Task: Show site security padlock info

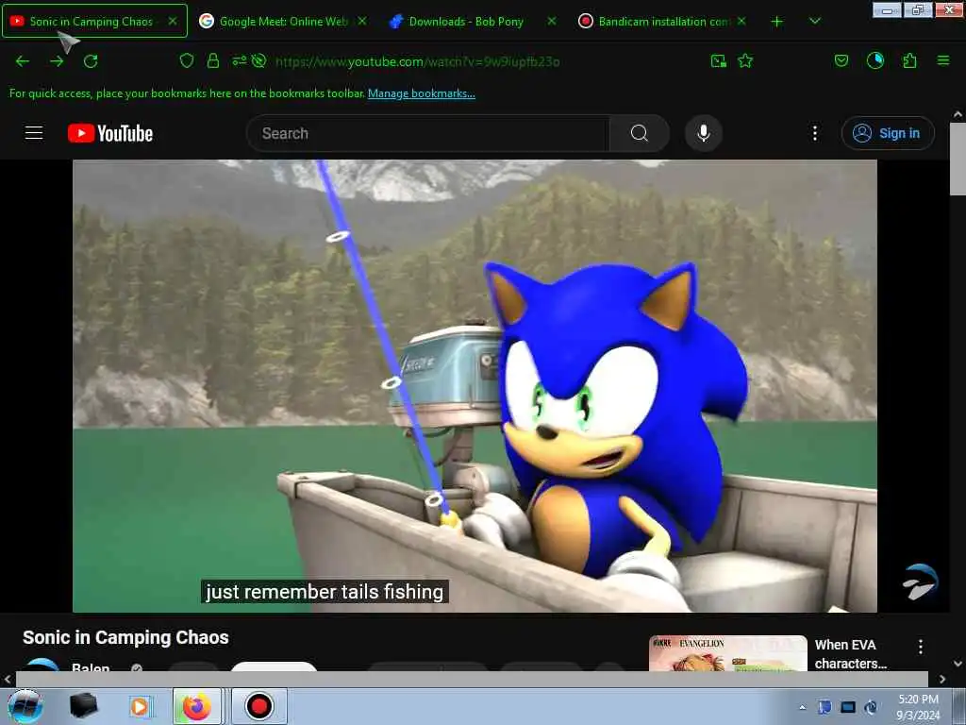Action: click(213, 60)
